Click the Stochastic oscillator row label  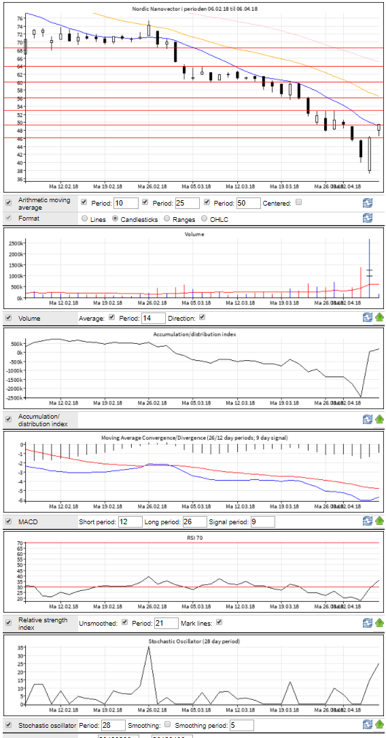[x=47, y=725]
